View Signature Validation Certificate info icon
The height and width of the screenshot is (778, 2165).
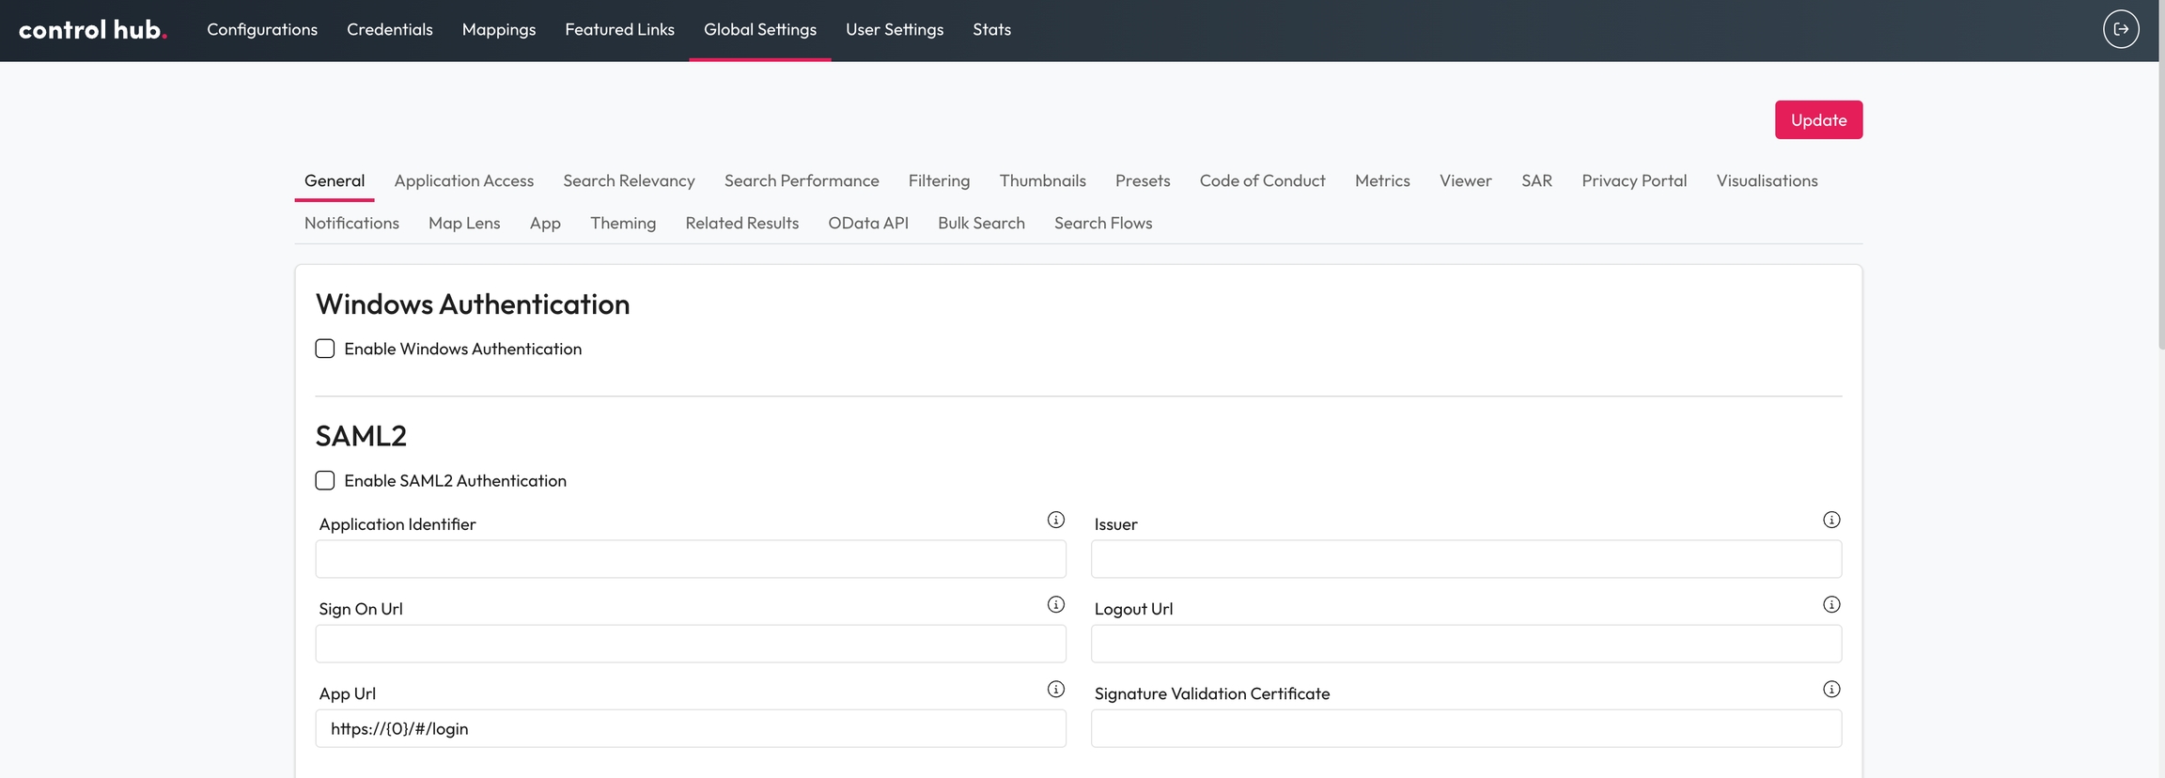coord(1830,690)
